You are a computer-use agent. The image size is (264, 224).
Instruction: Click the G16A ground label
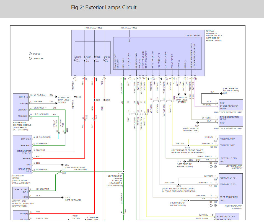[x=67, y=198]
